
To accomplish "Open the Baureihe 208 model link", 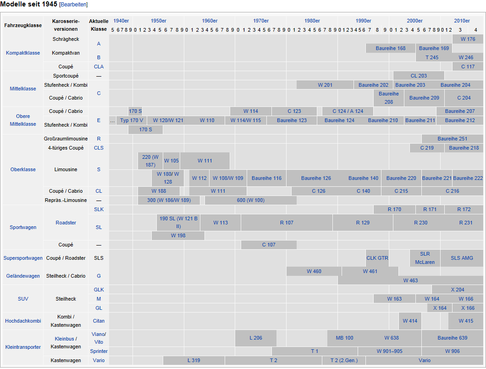I will 388,98.
